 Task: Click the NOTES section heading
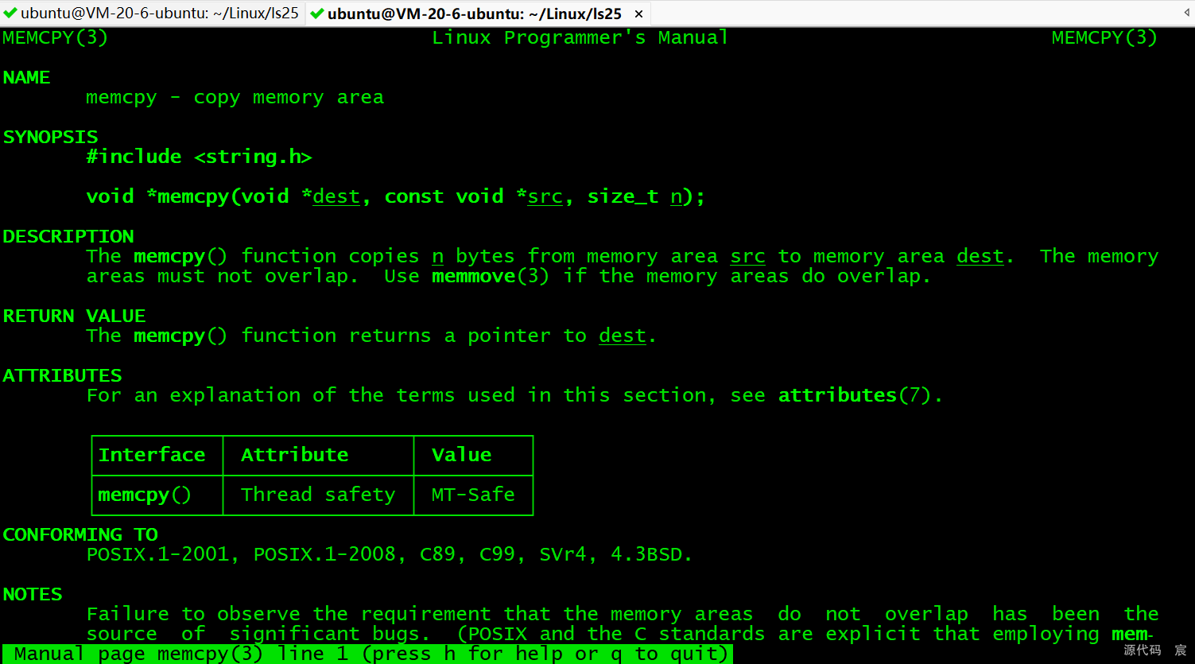(33, 594)
